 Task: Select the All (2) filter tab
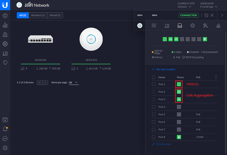click(23, 15)
